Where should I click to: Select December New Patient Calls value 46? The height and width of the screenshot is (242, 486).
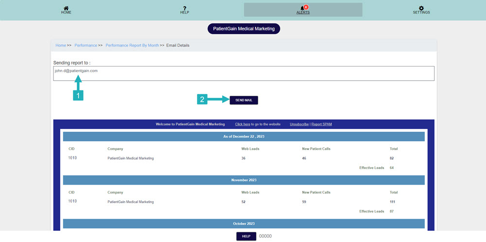(x=304, y=158)
